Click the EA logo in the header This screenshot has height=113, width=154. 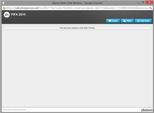click(x=6, y=15)
